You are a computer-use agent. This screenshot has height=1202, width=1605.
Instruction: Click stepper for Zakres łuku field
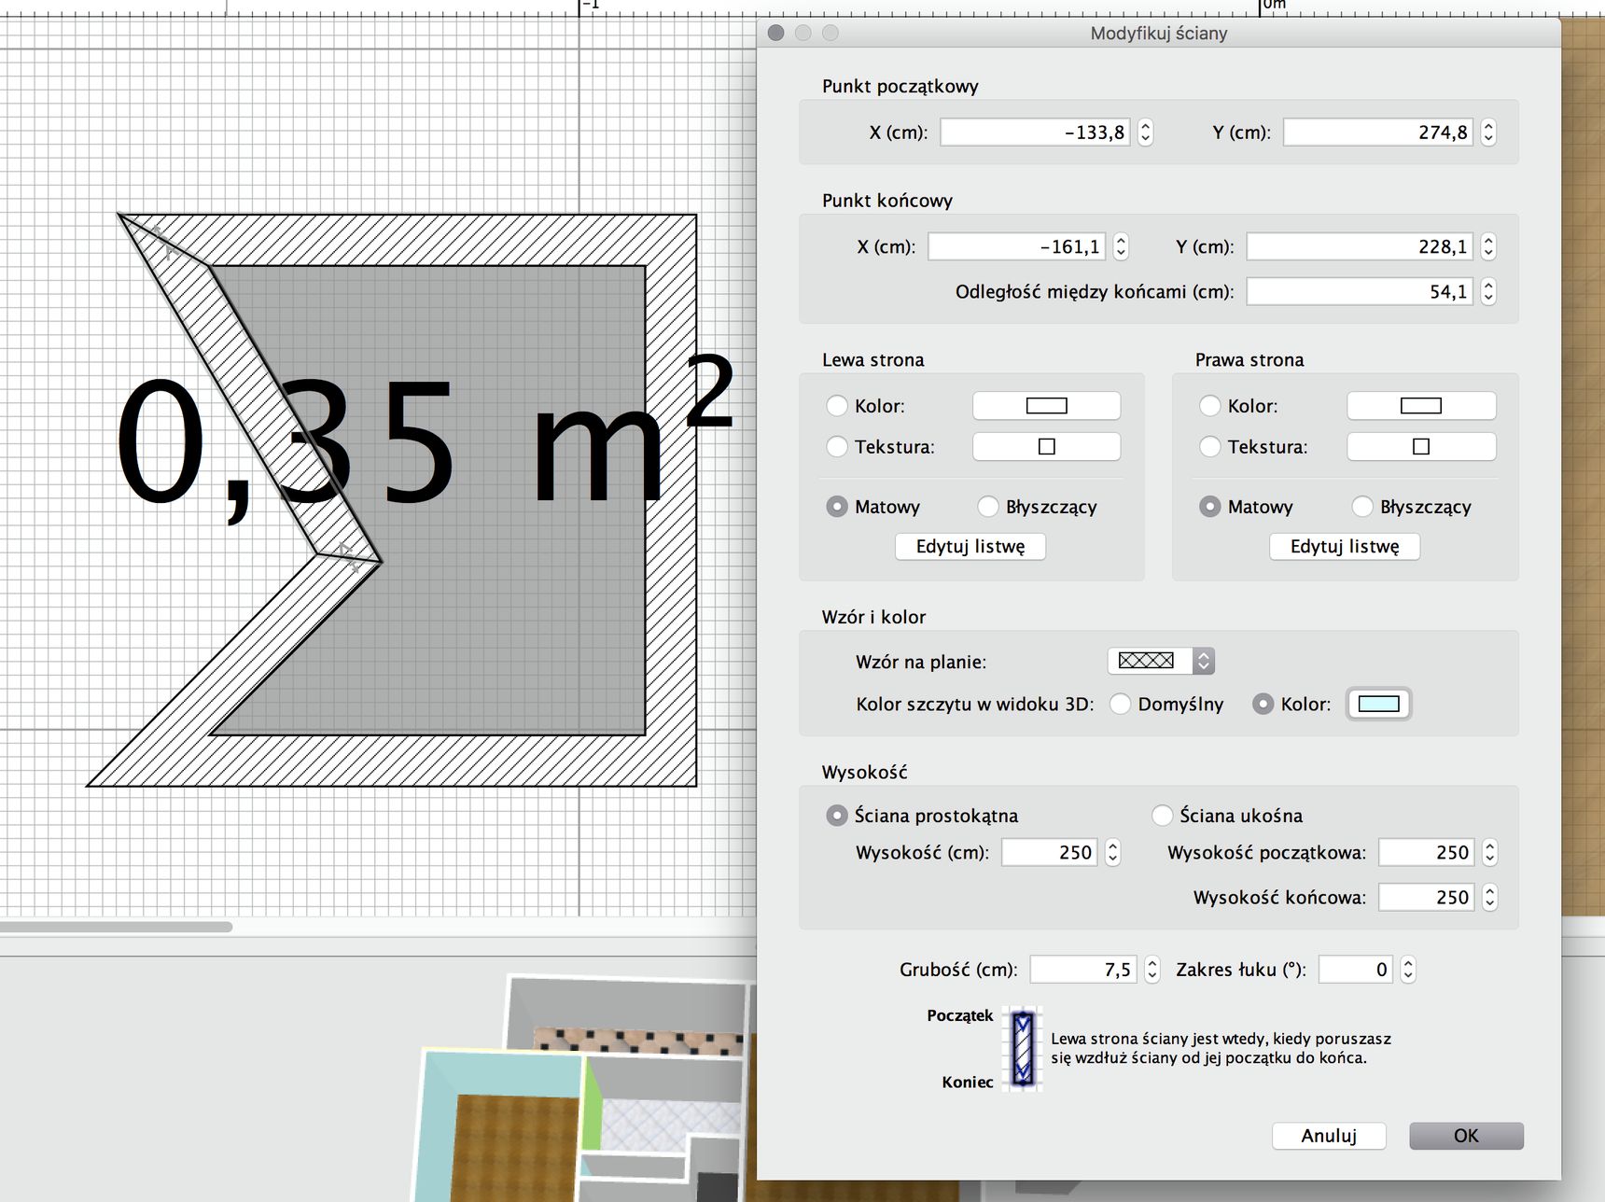pos(1408,970)
